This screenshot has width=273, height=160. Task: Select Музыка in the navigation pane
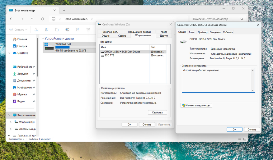pyautogui.click(x=22, y=94)
